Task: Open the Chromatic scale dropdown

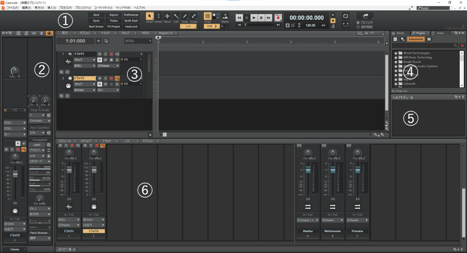Action: pyautogui.click(x=40, y=121)
